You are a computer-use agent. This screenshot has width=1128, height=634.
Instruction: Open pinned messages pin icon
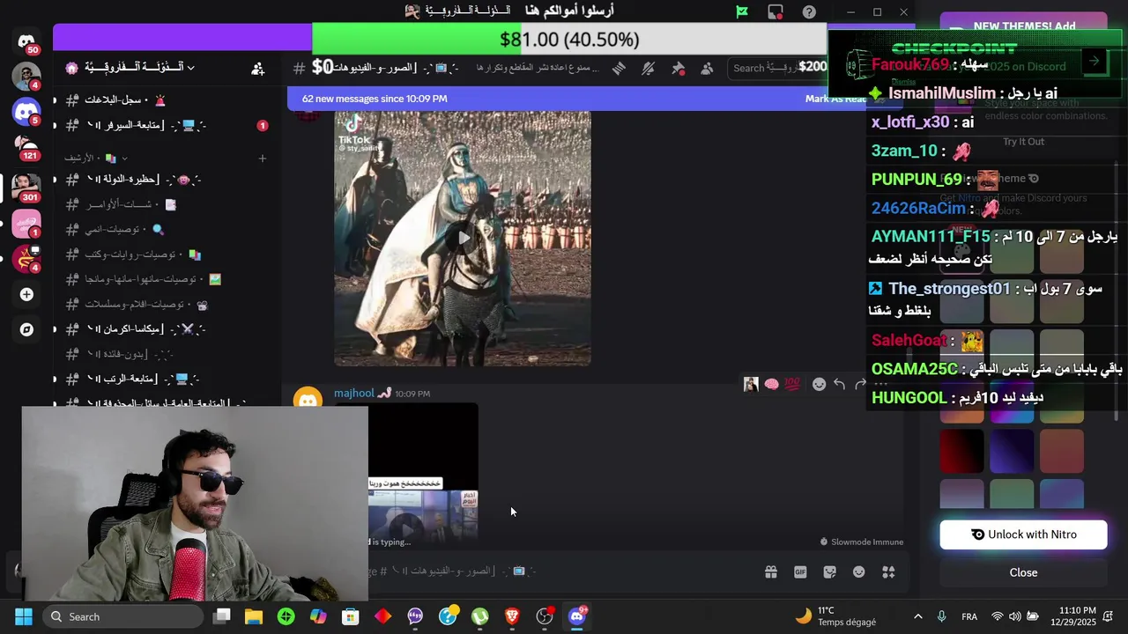pyautogui.click(x=678, y=68)
